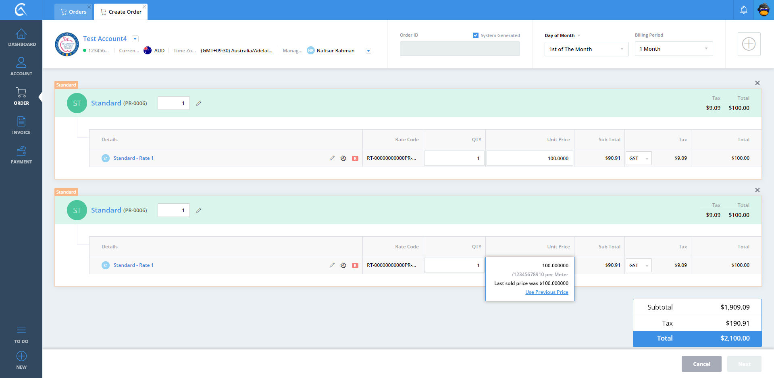Switch to the Orders tab
Screen dimensions: 774x378
point(73,12)
